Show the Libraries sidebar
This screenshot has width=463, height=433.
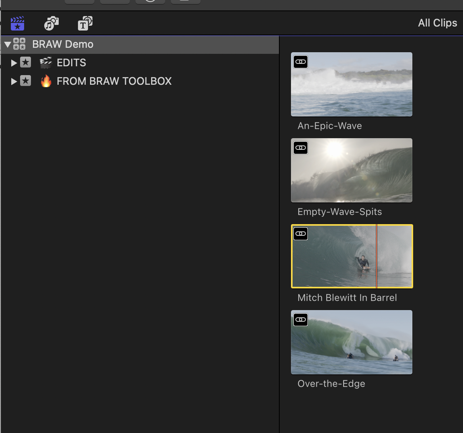point(17,23)
